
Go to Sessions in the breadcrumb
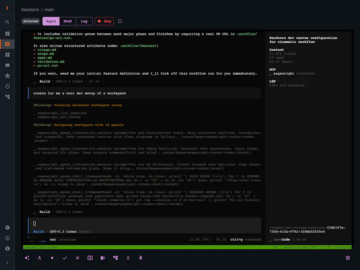coord(30,9)
